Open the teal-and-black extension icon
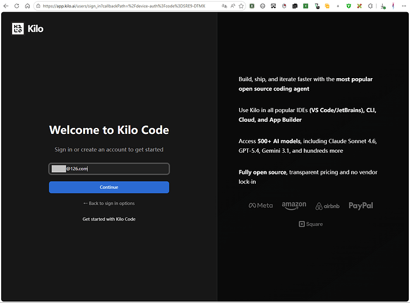Screen dimensions: 410x303 317,5
